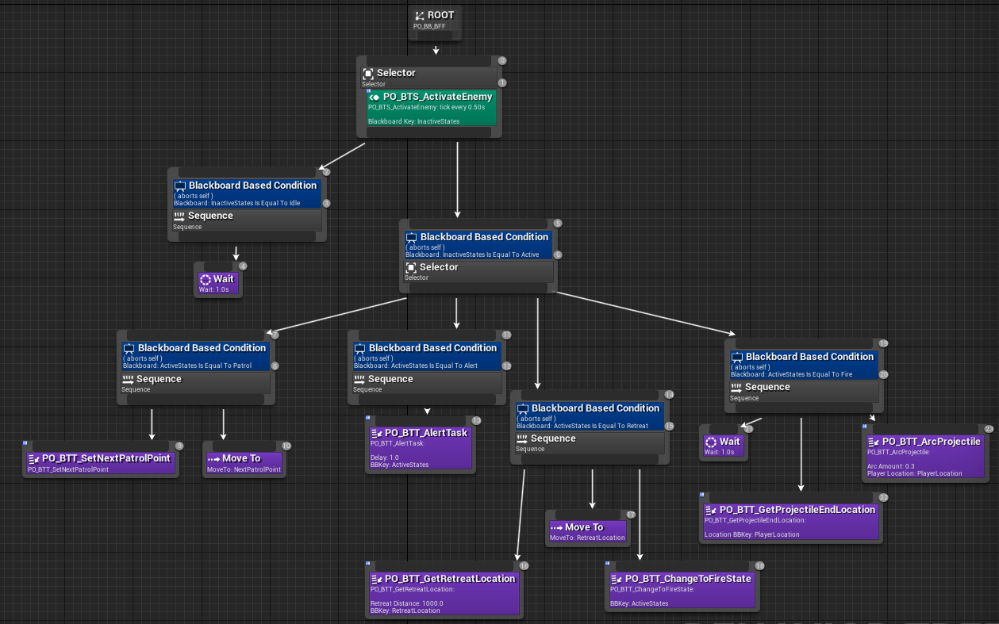Viewport: 999px width, 624px height.
Task: Click 'Blackboard Key: InactiveStates' text
Action: 413,121
